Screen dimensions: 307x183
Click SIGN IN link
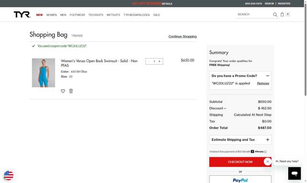click(x=269, y=3)
